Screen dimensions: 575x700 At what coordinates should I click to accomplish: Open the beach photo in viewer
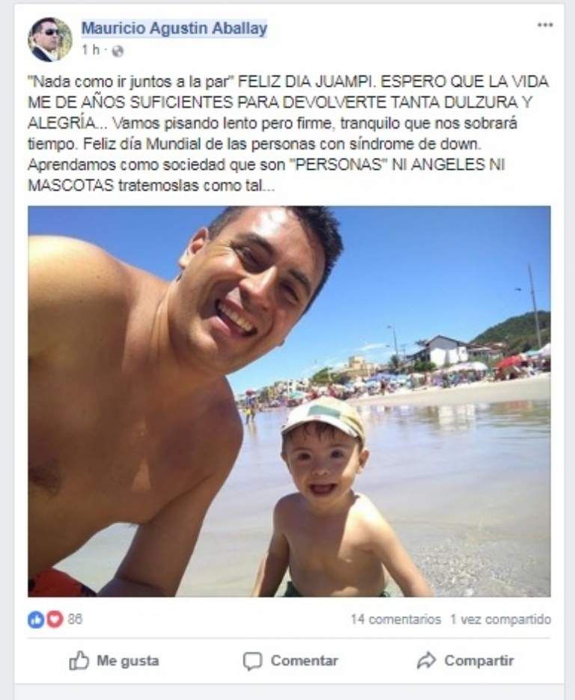pos(289,401)
